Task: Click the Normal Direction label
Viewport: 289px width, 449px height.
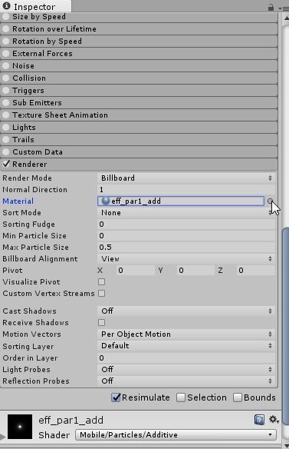Action: click(x=34, y=190)
